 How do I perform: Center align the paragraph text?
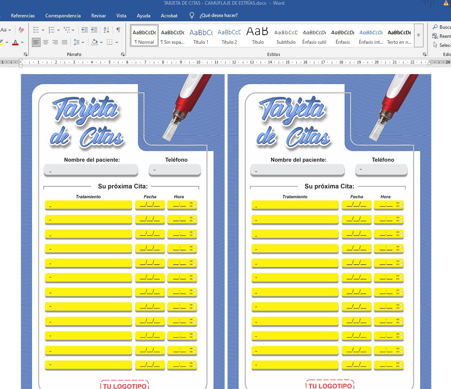[x=46, y=42]
